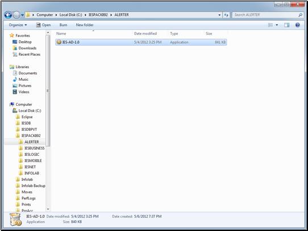Viewport: 308px width, 231px height.
Task: Click the search magnifier icon
Action: tap(301, 15)
